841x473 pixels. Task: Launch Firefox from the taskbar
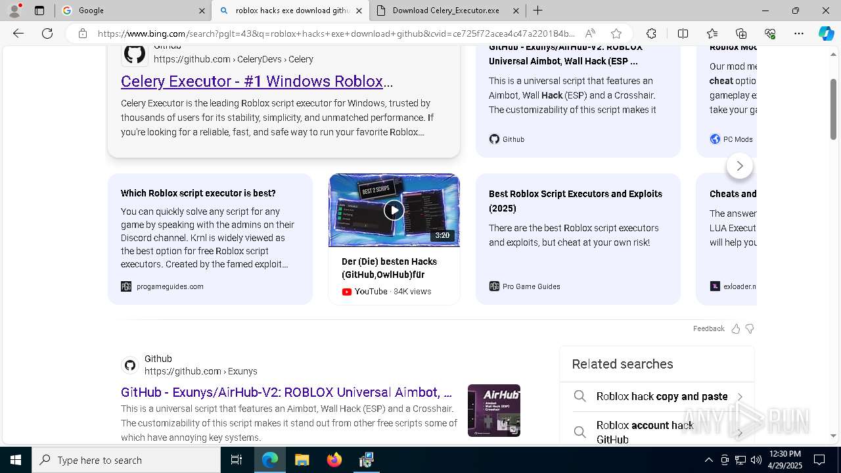[334, 460]
